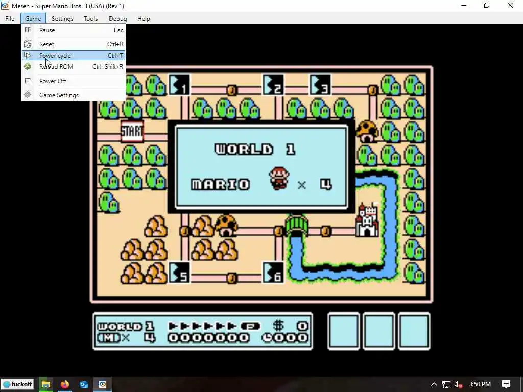
Task: Click the level 3 map tile
Action: [321, 85]
